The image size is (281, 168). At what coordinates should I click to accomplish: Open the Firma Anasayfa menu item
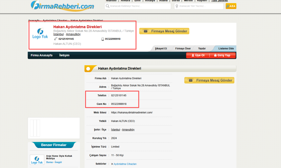pyautogui.click(x=42, y=55)
